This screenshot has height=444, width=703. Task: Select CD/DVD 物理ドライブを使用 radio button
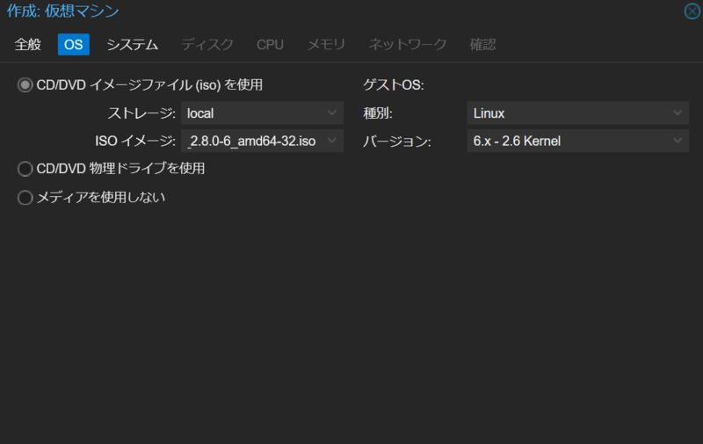pyautogui.click(x=25, y=169)
